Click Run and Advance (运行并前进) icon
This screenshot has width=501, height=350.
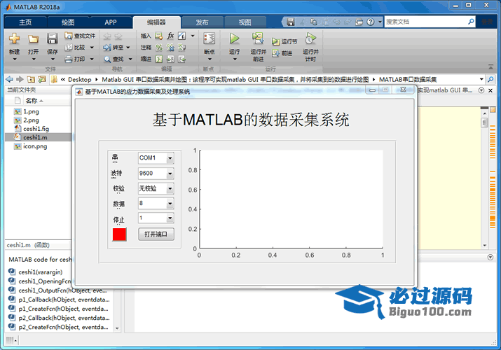click(x=258, y=38)
